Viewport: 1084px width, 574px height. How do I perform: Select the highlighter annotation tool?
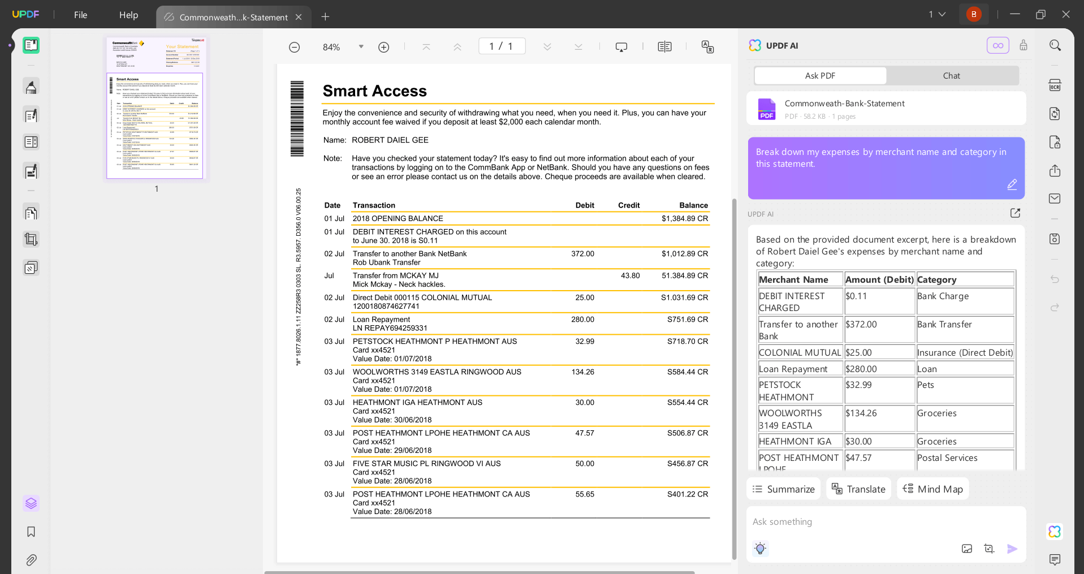pyautogui.click(x=31, y=87)
